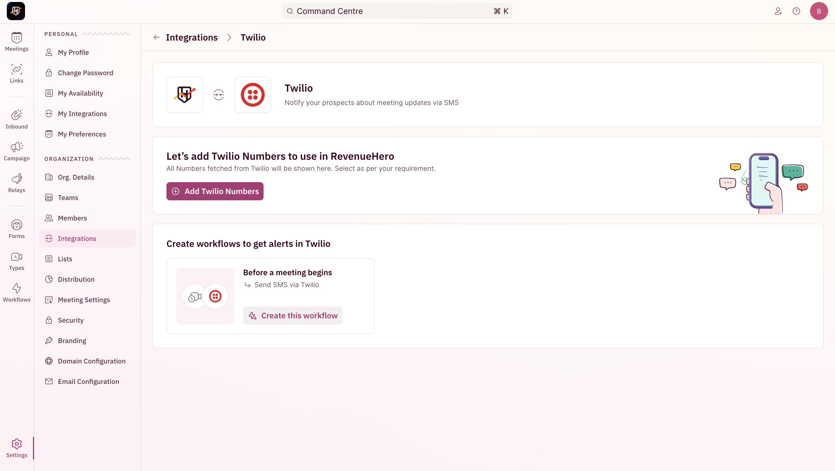This screenshot has width=835, height=471.
Task: Click the Twilio breadcrumb label
Action: click(x=253, y=37)
